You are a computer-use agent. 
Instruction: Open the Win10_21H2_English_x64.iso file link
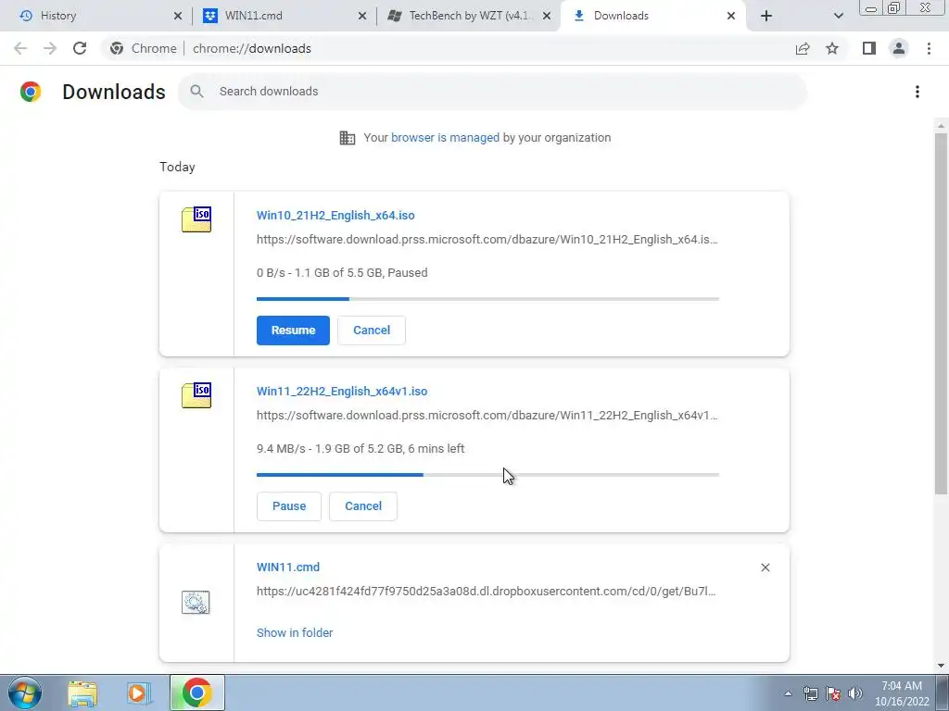coord(335,215)
